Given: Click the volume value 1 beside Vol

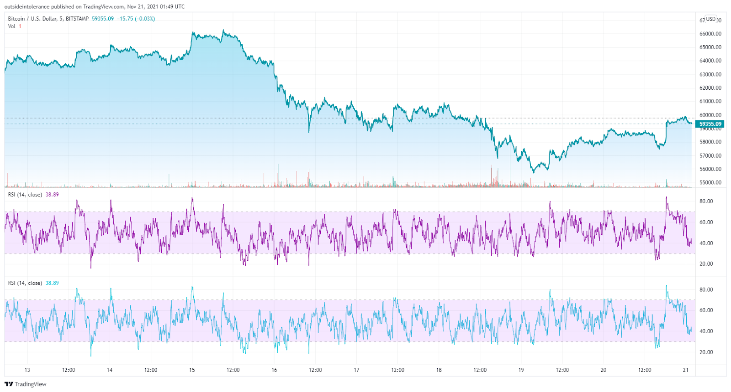Looking at the screenshot, I should [20, 26].
